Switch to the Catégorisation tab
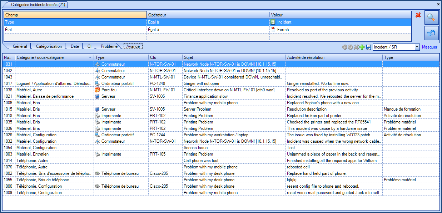This screenshot has width=442, height=213. (49, 46)
